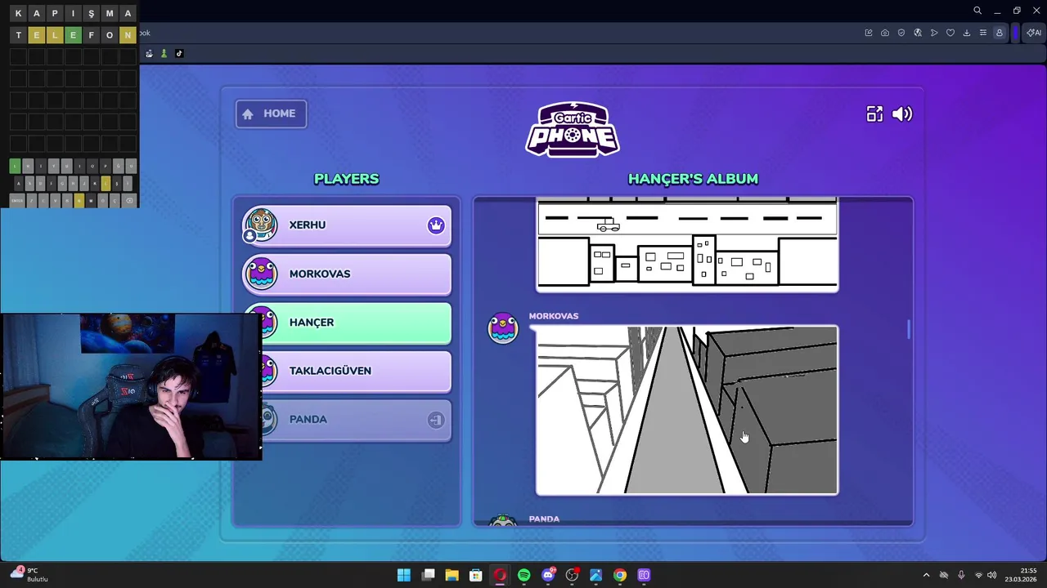Open Microsoft Store from the taskbar
Screen dimensions: 1047x588
tap(475, 575)
